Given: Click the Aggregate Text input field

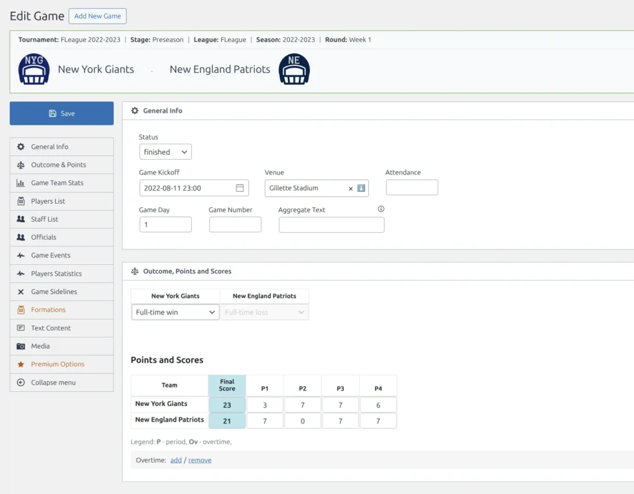Looking at the screenshot, I should (332, 225).
